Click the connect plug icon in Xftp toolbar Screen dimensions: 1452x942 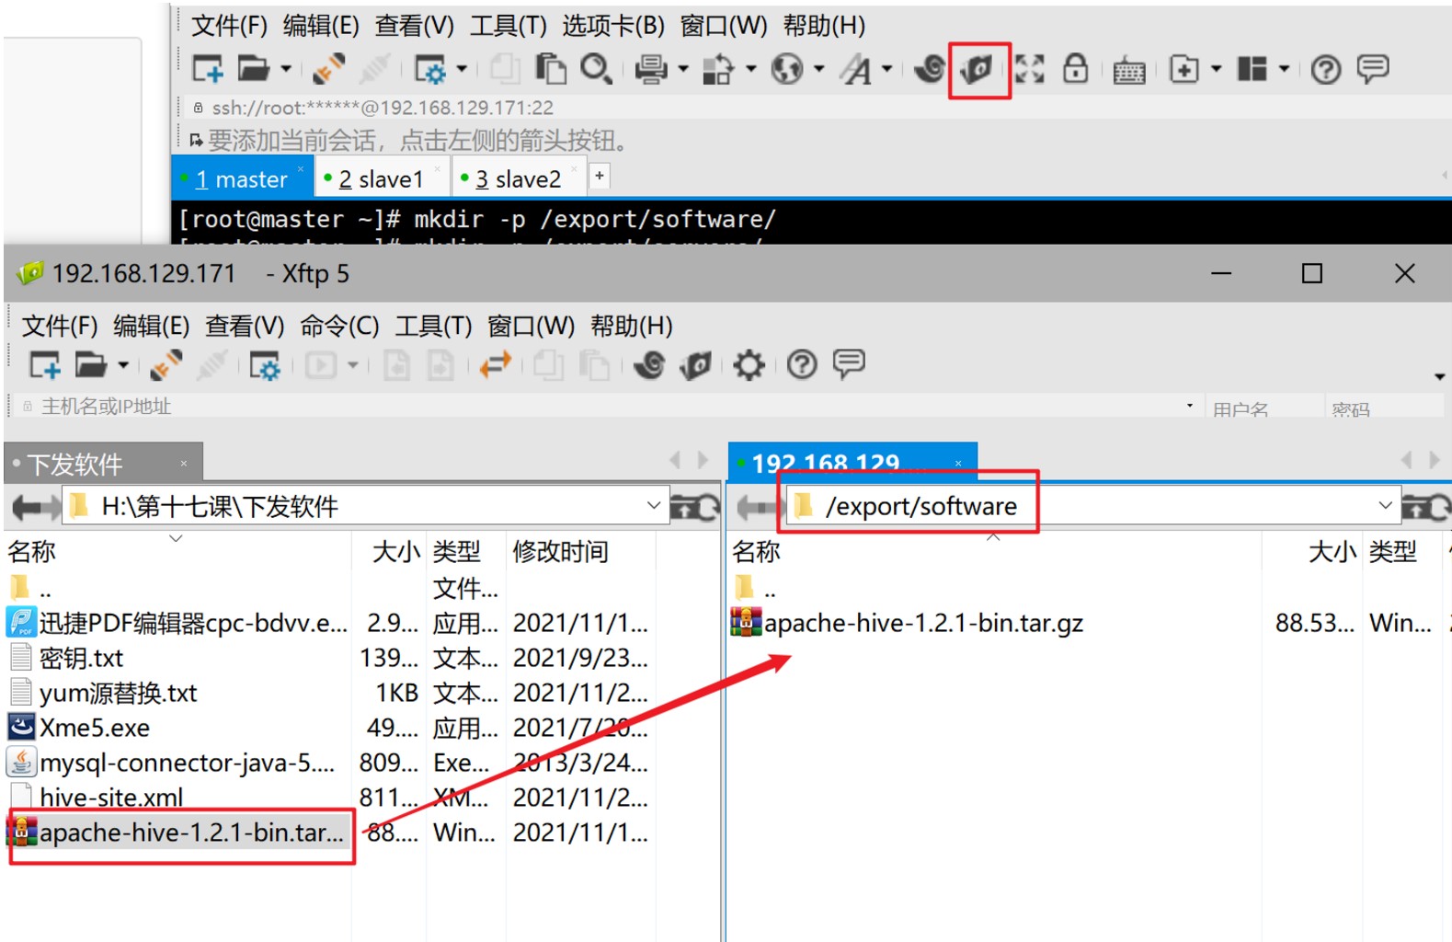pyautogui.click(x=166, y=365)
